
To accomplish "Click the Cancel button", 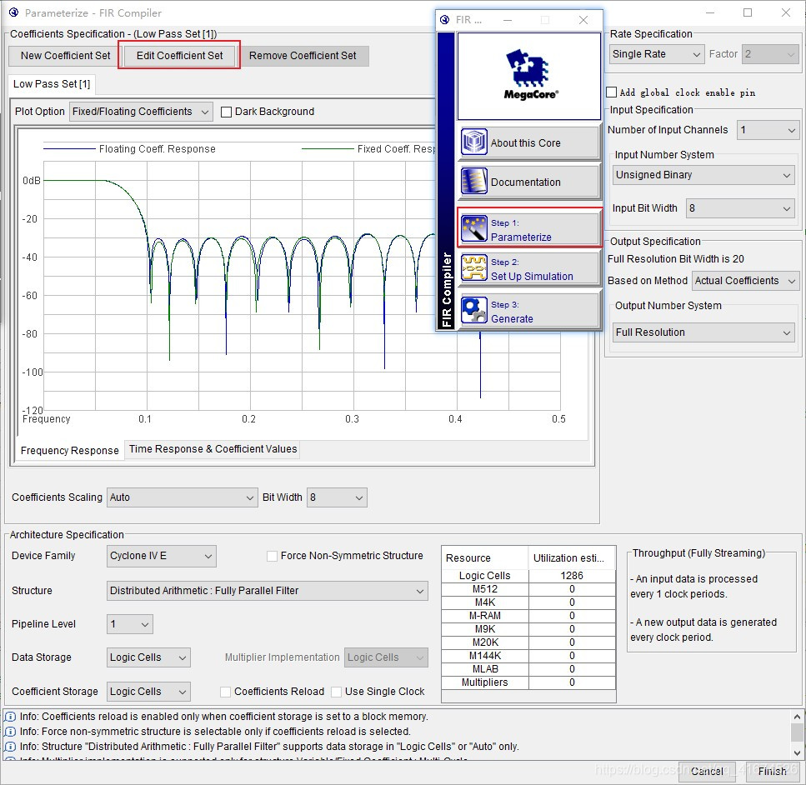I will (707, 771).
